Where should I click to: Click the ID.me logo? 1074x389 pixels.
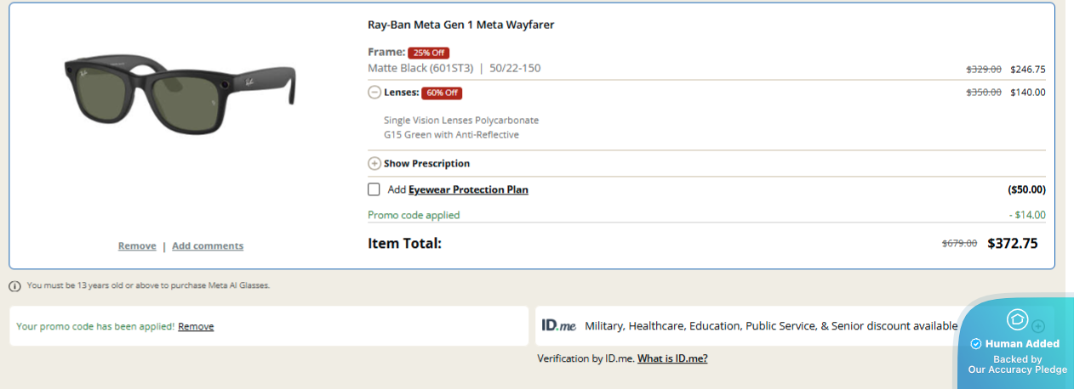tap(559, 325)
